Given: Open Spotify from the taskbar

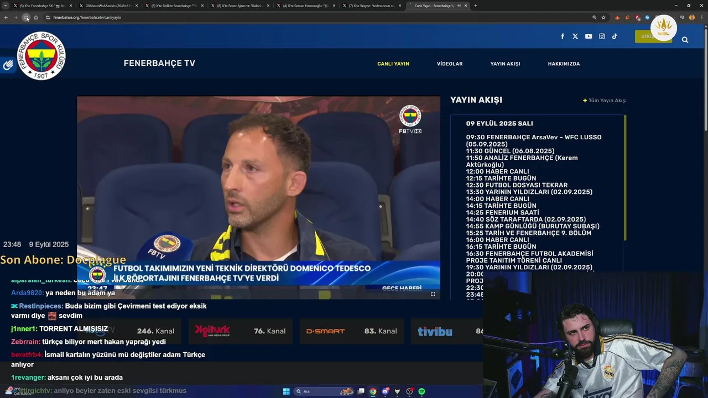Looking at the screenshot, I should [x=421, y=391].
